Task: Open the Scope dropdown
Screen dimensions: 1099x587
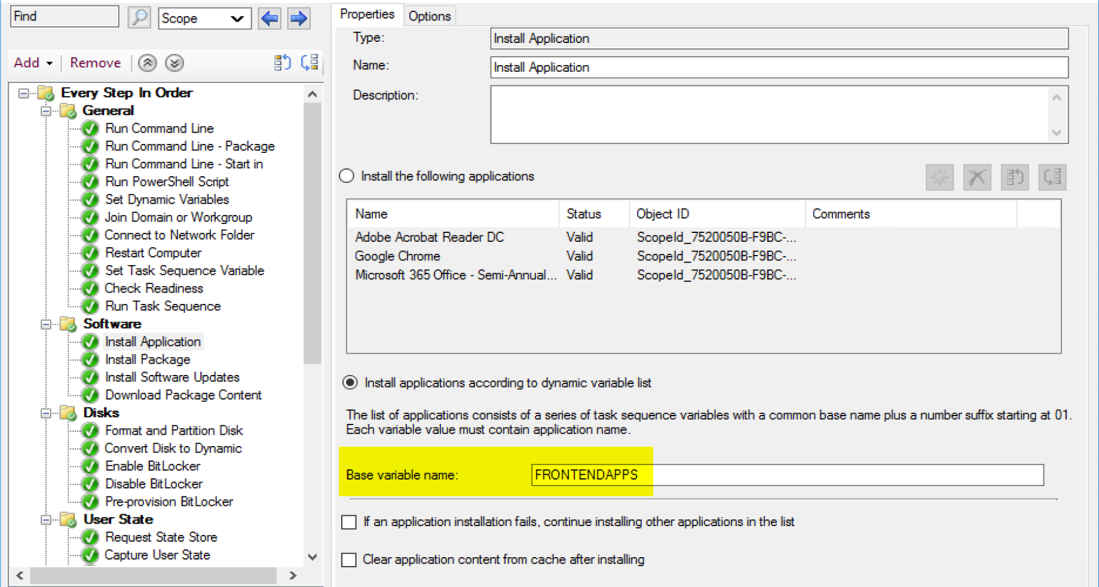Action: coord(204,19)
